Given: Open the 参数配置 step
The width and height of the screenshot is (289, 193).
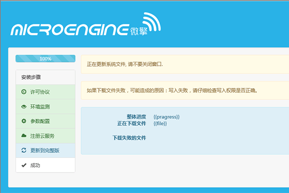Looking at the screenshot, I should [x=46, y=121].
